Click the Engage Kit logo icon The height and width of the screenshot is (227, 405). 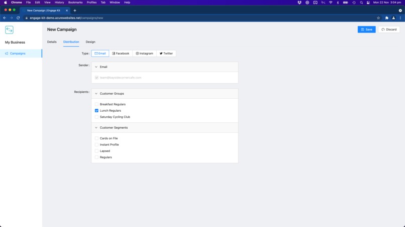click(9, 30)
